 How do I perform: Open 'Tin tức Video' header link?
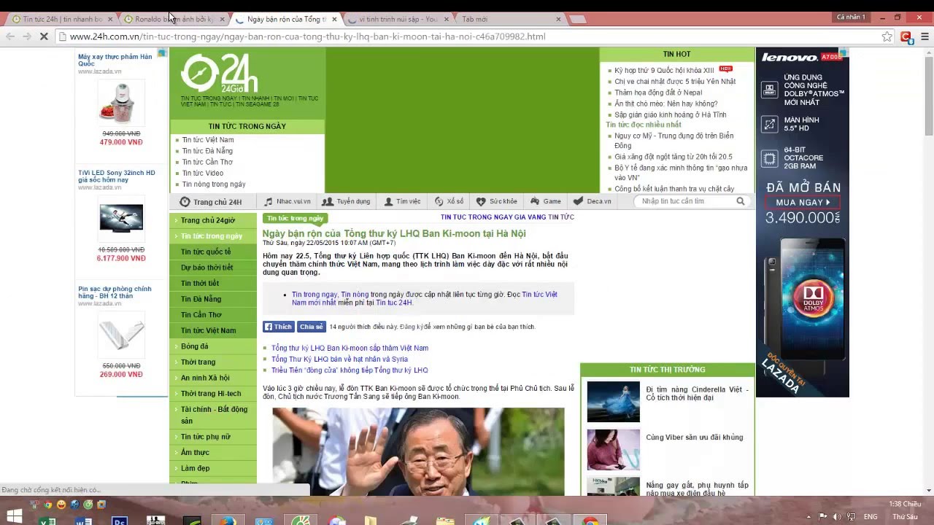[x=203, y=173]
